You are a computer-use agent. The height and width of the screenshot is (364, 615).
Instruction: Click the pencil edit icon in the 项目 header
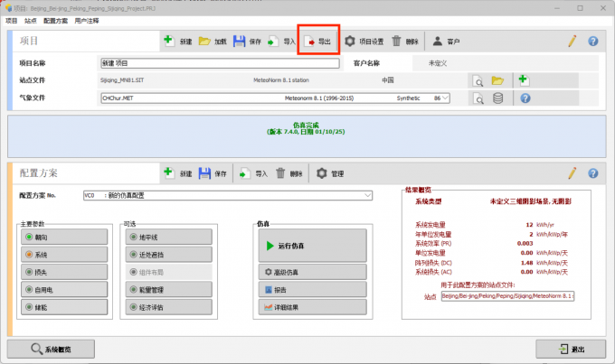[x=572, y=41]
